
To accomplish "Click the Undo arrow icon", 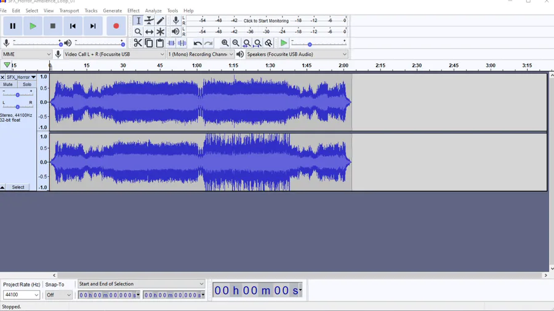I will point(198,43).
